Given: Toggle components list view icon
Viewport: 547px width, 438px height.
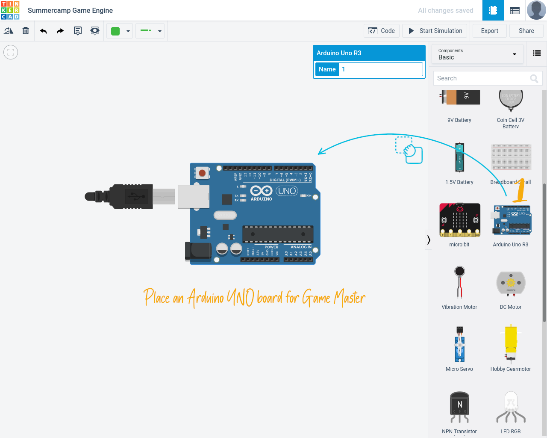Looking at the screenshot, I should click(x=537, y=53).
